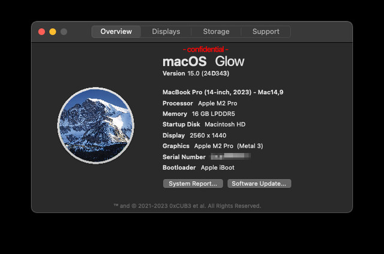Click the Graphics 'Apple M2 Pro (Metal 3)' value
The image size is (384, 254).
point(229,146)
